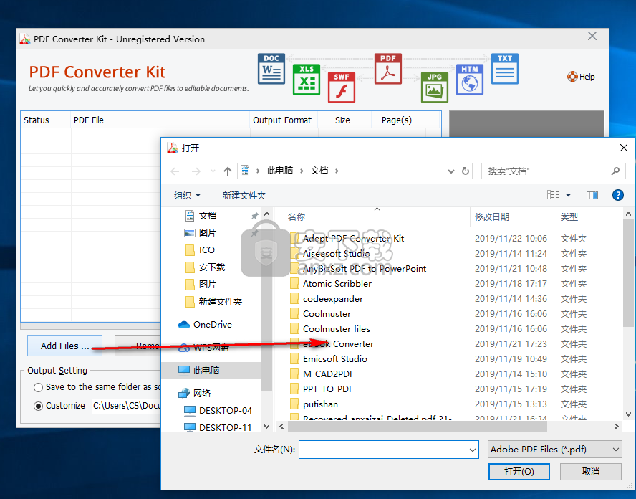
Task: Select OneDrive in navigation pane
Action: click(212, 325)
